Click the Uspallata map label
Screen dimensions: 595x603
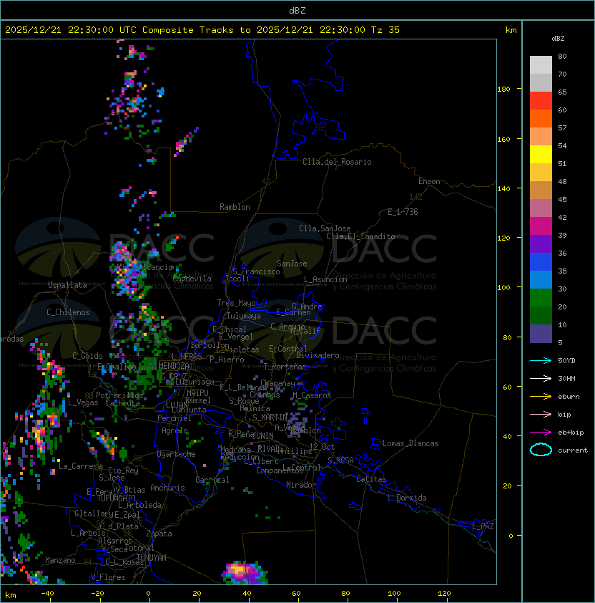coord(67,285)
